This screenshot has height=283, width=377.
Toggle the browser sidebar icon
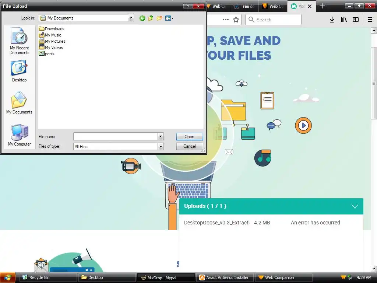pos(356,20)
